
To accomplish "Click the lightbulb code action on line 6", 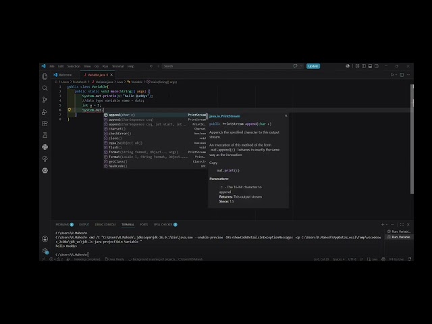I will coord(70,109).
